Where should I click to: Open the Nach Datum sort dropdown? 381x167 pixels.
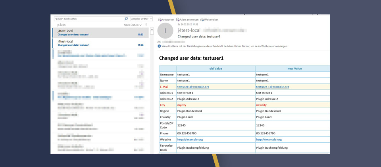133,25
